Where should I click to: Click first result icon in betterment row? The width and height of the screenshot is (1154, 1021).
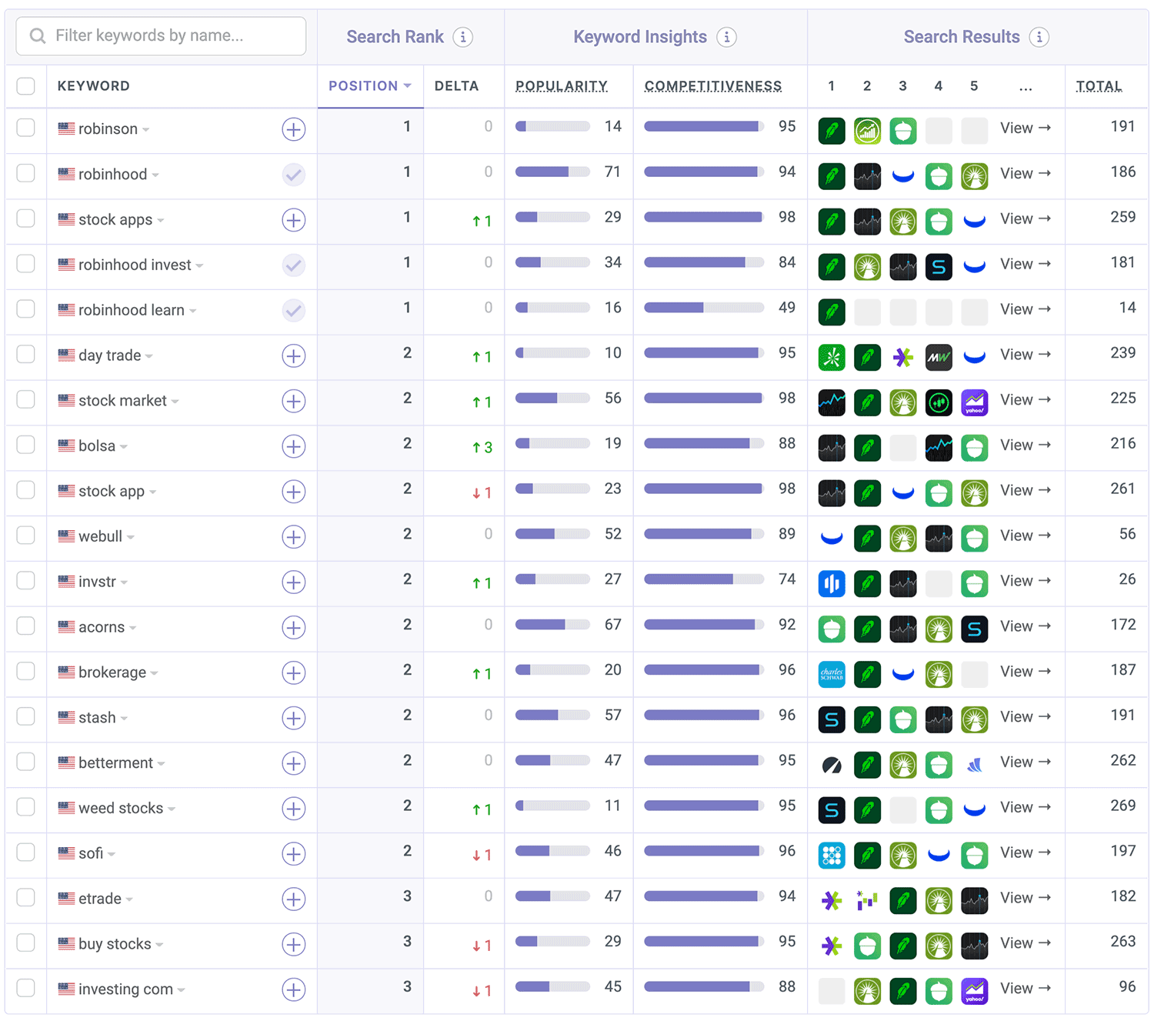832,765
